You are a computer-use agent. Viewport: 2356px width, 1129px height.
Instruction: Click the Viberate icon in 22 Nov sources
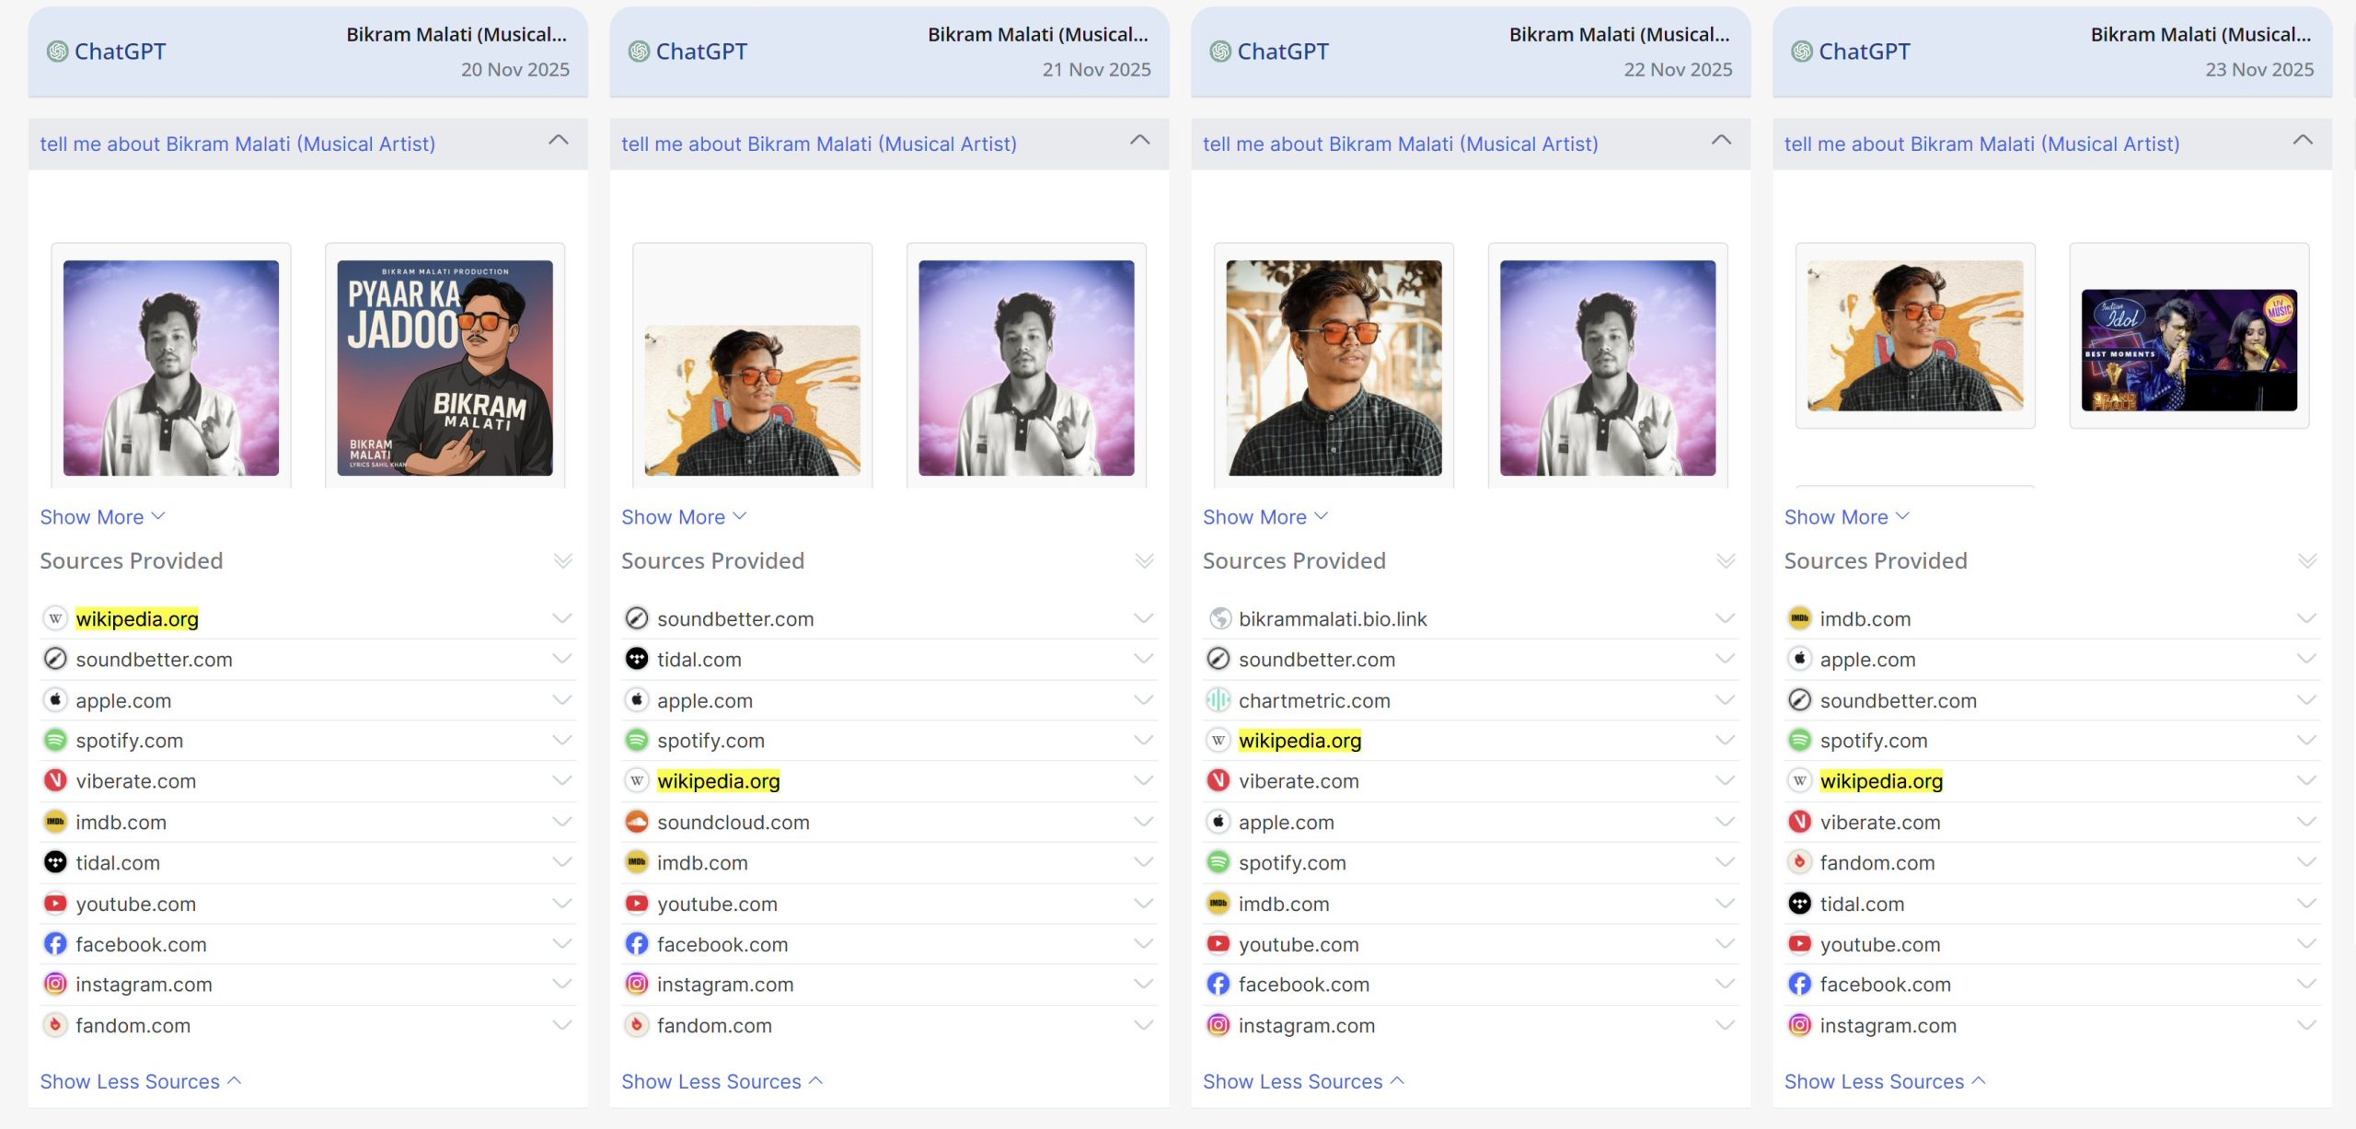(1218, 781)
